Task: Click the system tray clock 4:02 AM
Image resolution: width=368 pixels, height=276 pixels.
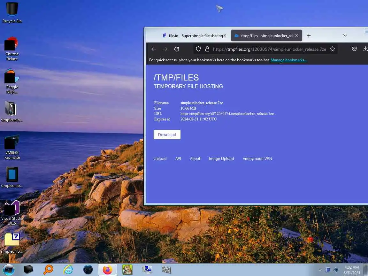Action: click(352, 270)
